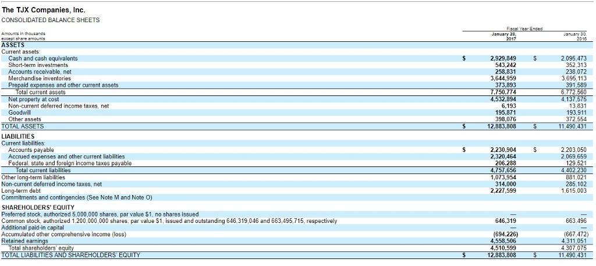Click net property value 4,532,894

[x=503, y=100]
